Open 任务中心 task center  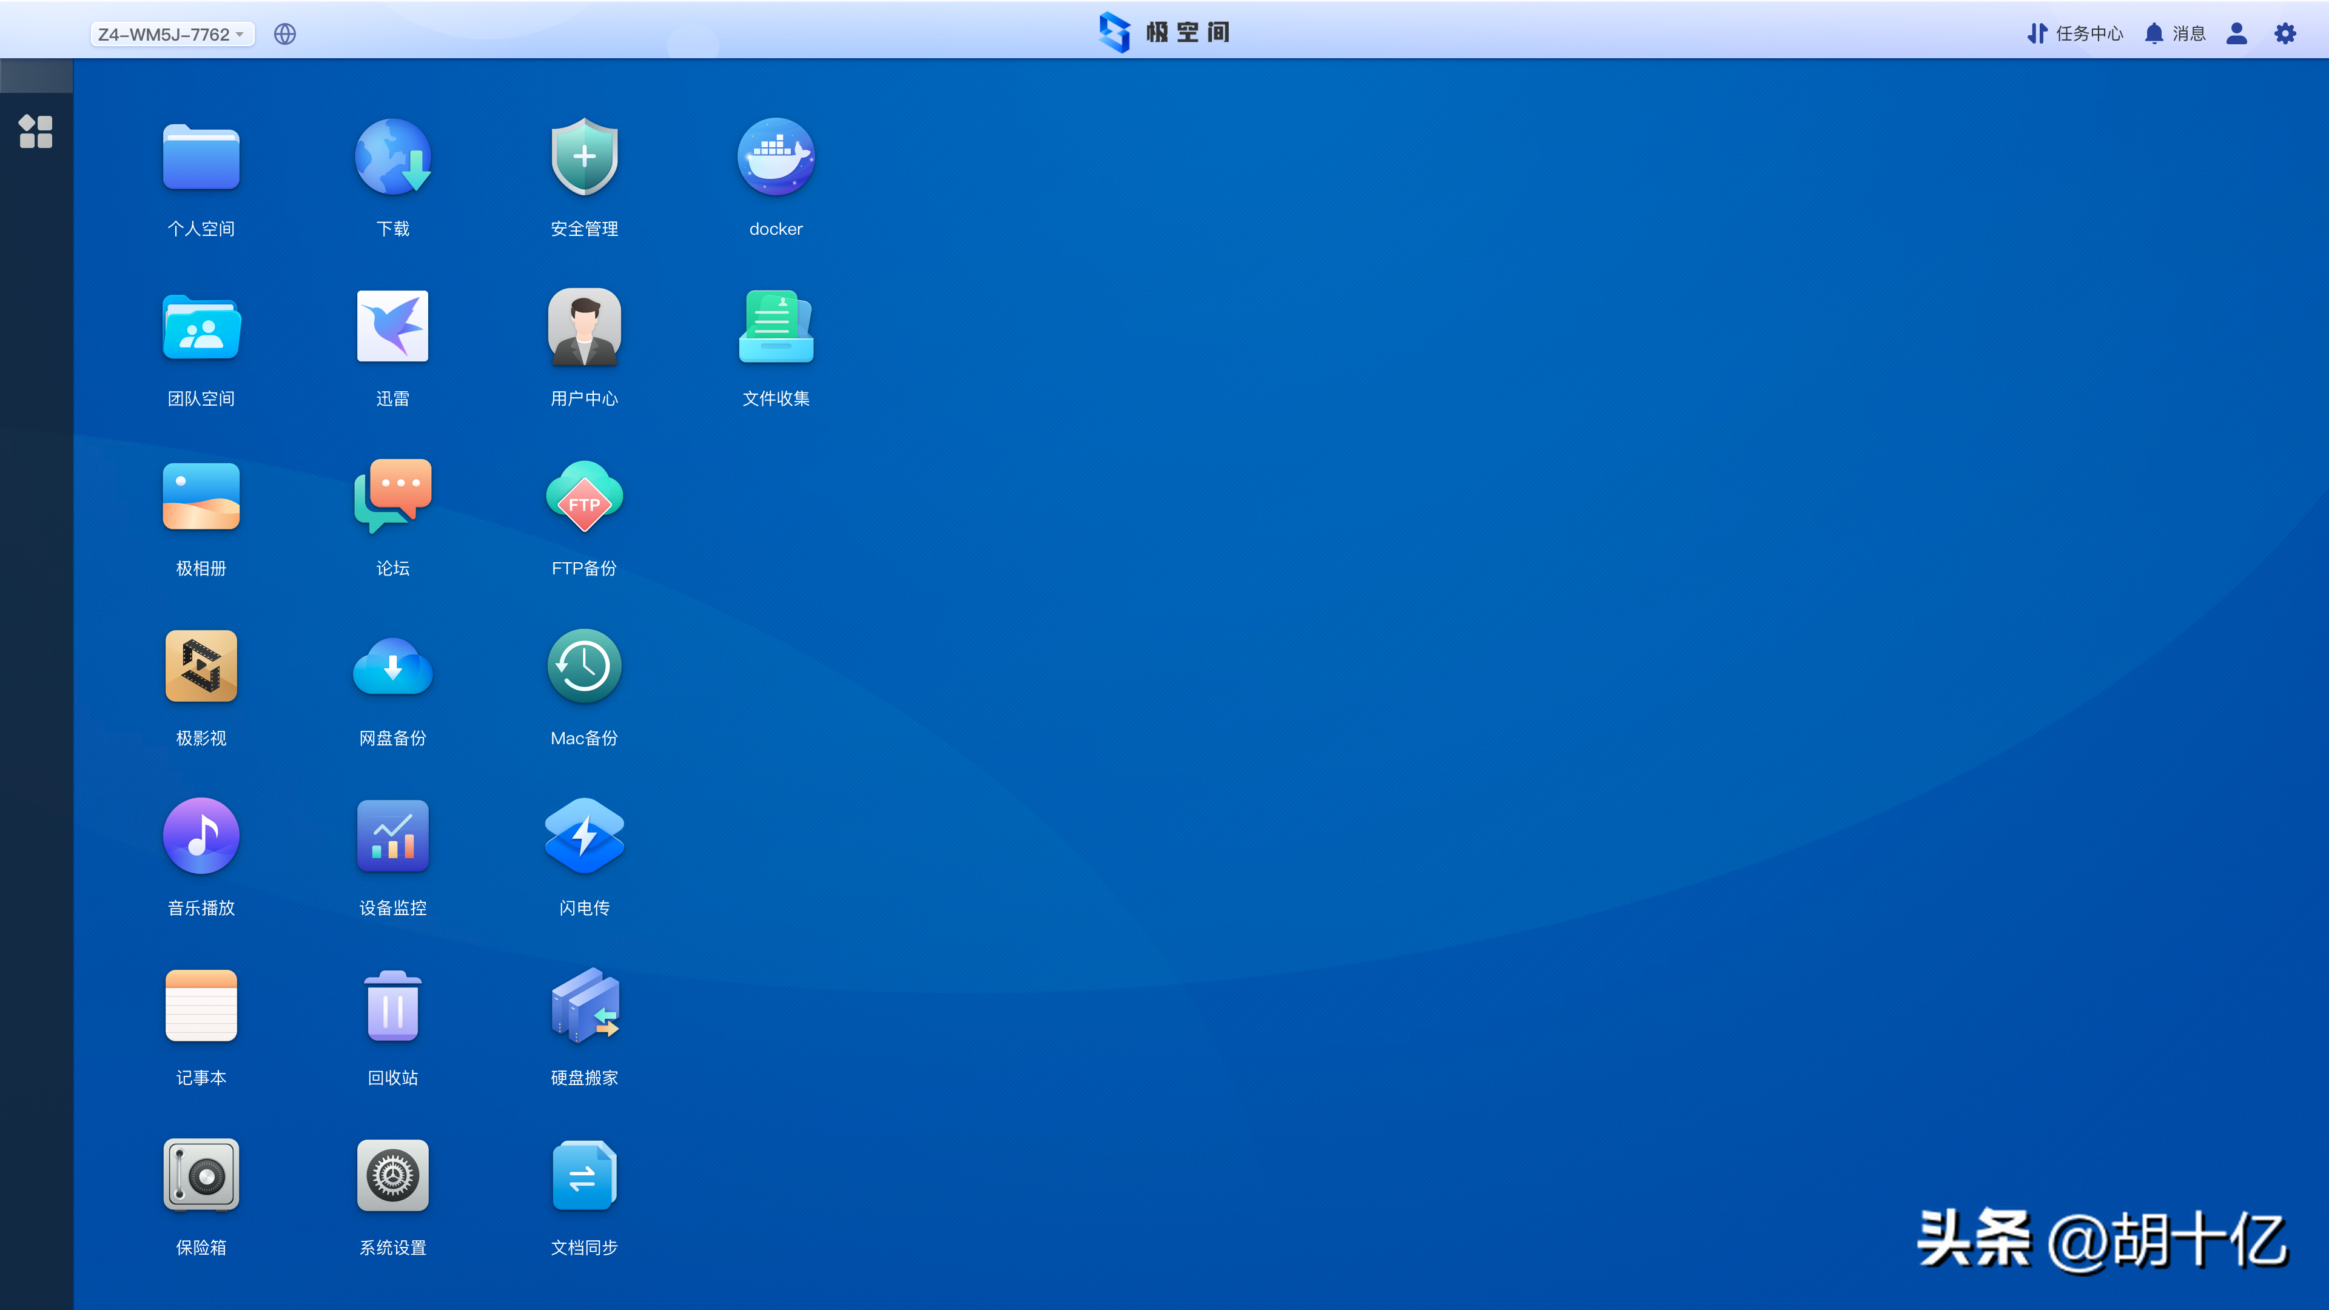click(2075, 33)
